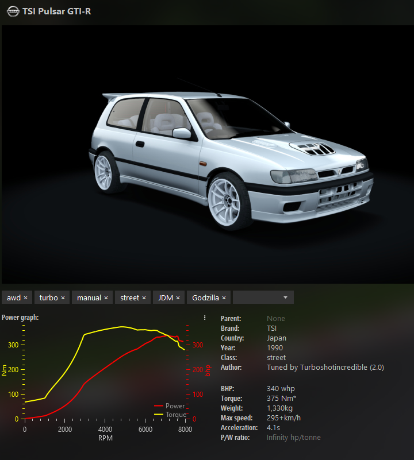Screen dimensions: 414x460
Task: Edit the Country value Japan
Action: point(276,338)
